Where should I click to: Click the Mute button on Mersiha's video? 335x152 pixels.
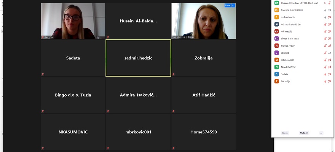[228, 5]
